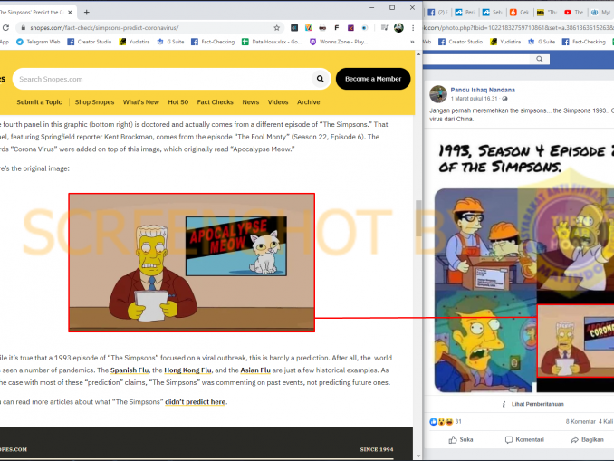614x461 pixels.
Task: Click the blue circle extension icon
Action: 365,28
